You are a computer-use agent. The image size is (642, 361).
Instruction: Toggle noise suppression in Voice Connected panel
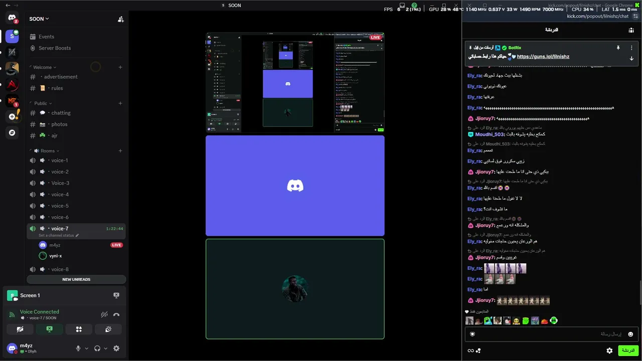point(104,315)
